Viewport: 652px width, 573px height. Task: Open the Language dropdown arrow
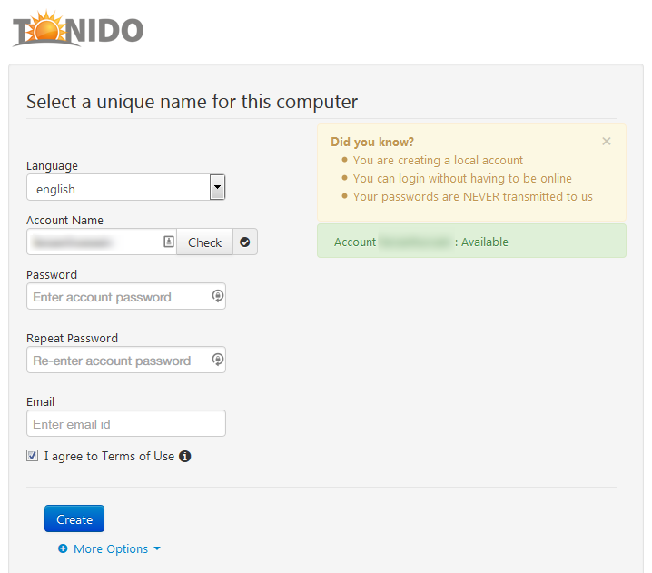coord(217,187)
